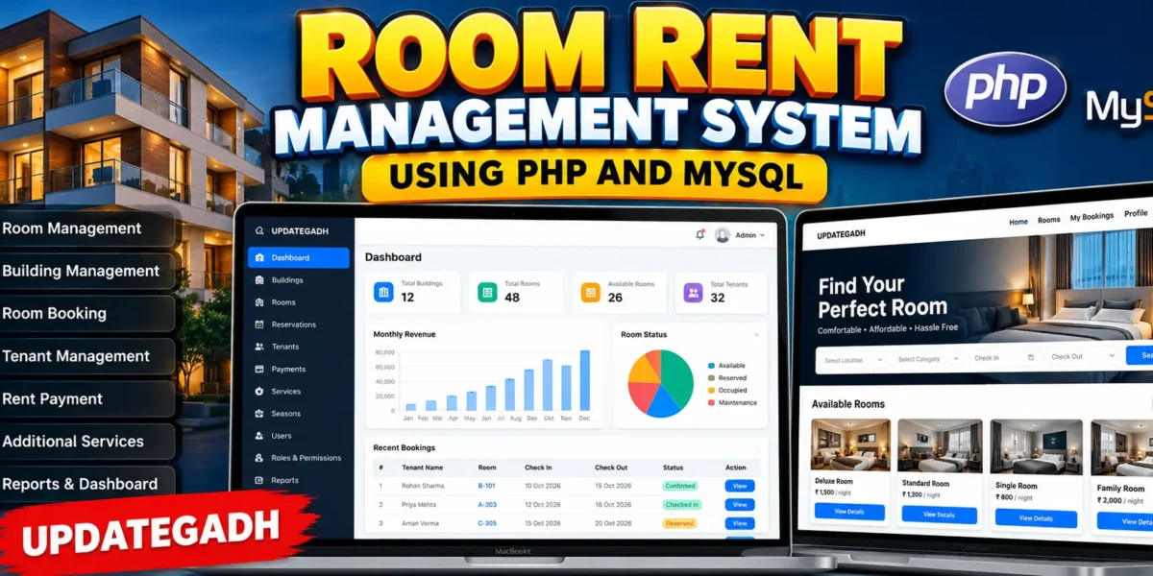Open the Standard Room photo

[940, 445]
